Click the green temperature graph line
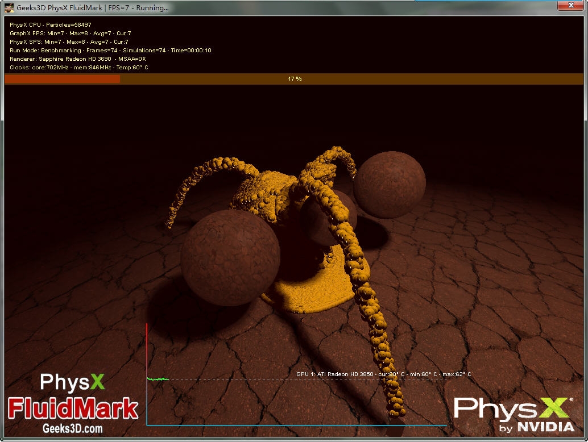Viewport: 588px width, 442px height. [158, 379]
